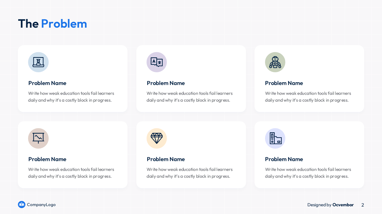Select the description text in the robot card
This screenshot has height=214, width=382.
click(308, 97)
